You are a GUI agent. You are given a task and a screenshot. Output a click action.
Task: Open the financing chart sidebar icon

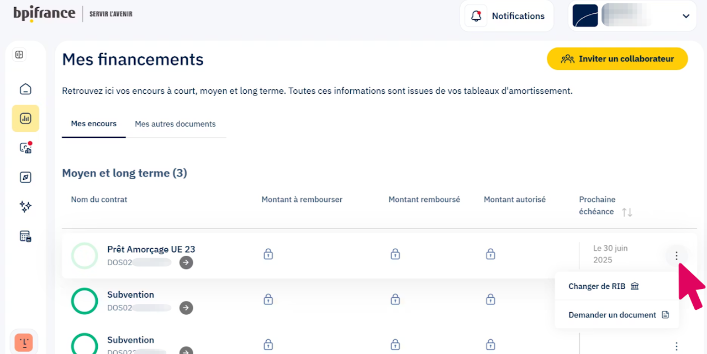(x=25, y=118)
